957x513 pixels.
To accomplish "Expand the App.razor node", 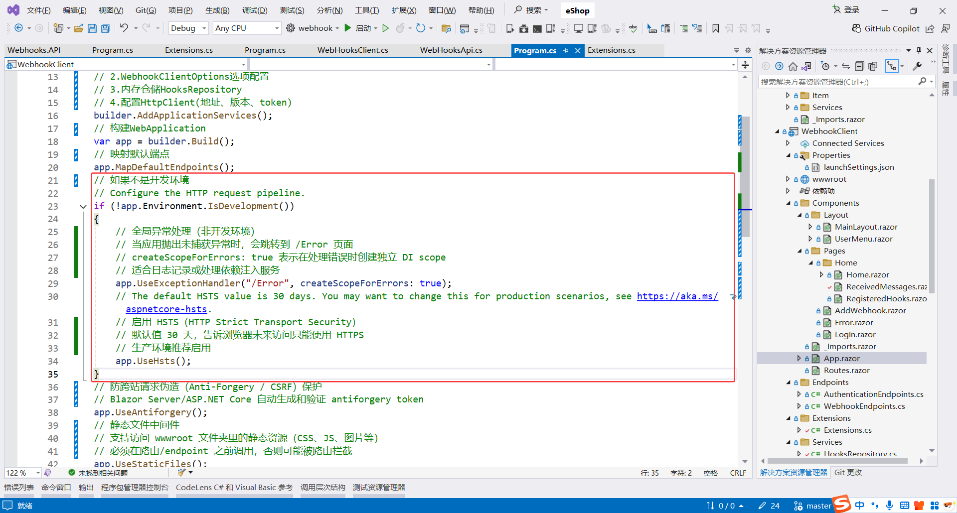I will pyautogui.click(x=799, y=358).
